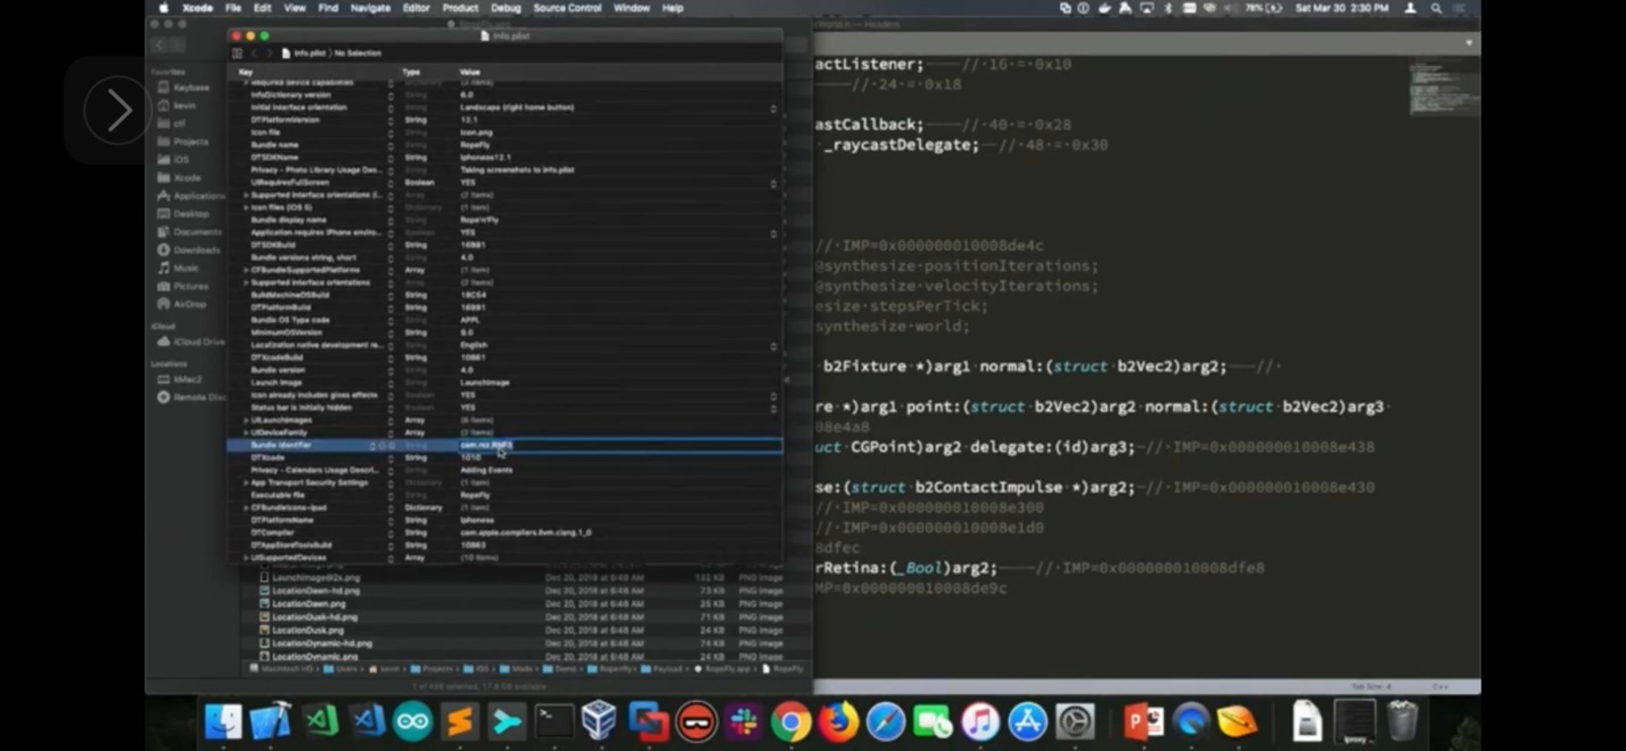Toggle Icon already includes gloss effects value

[773, 396]
